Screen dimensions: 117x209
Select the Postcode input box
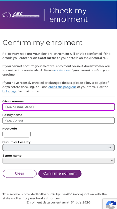tap(17, 134)
